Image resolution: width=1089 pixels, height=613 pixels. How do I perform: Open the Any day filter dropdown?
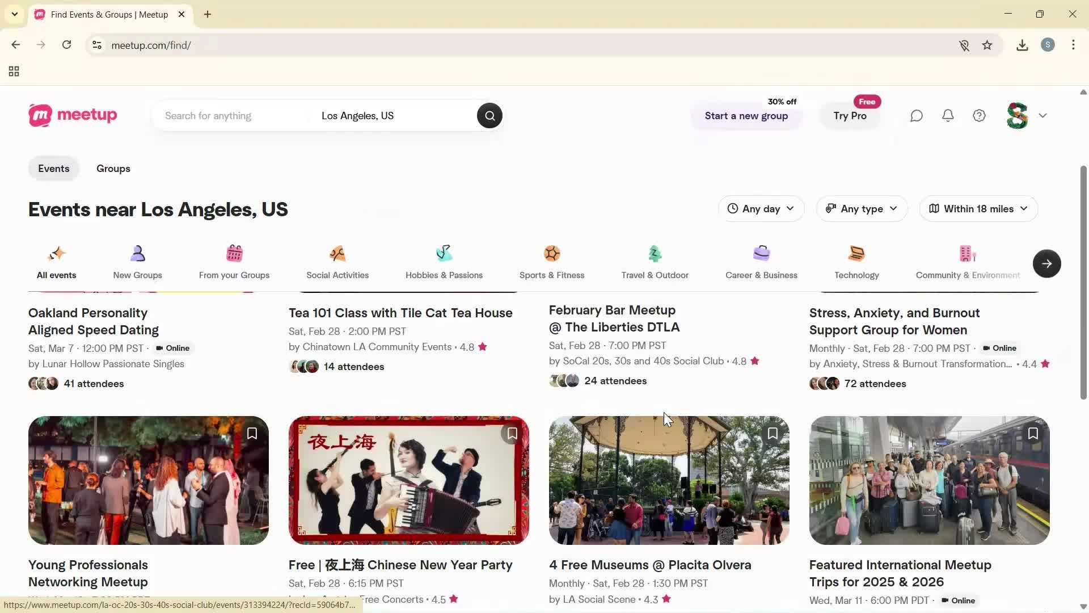pyautogui.click(x=761, y=208)
